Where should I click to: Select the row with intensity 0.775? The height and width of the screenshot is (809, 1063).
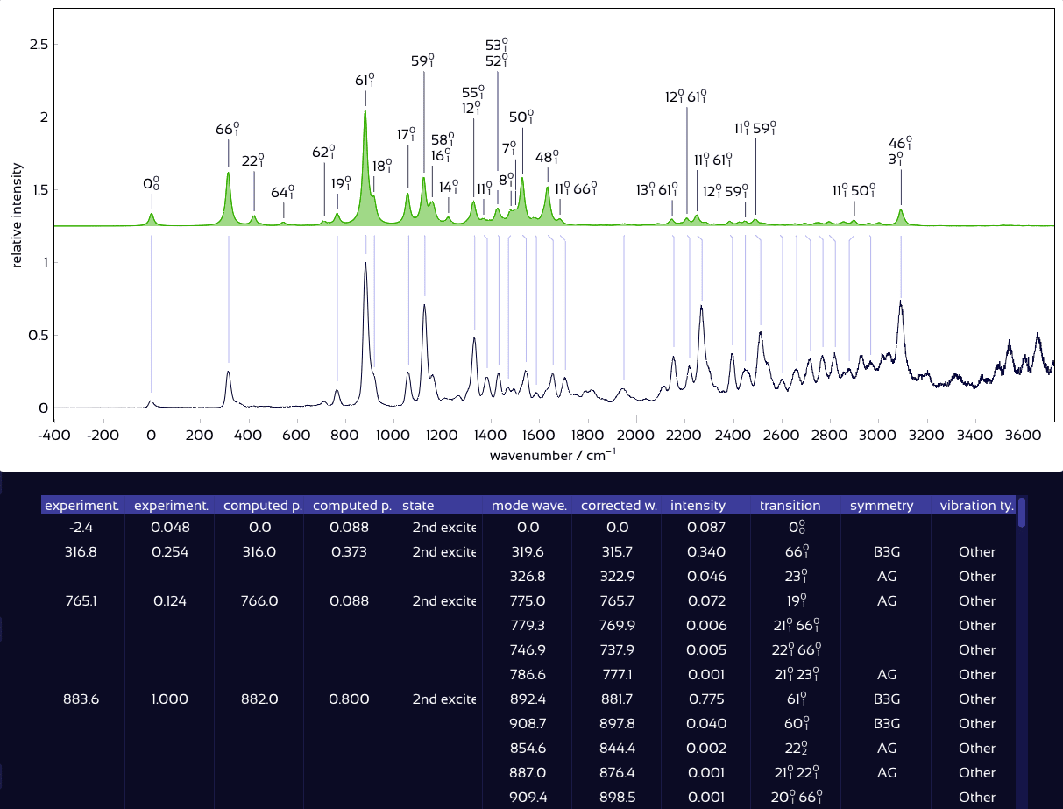tap(707, 699)
